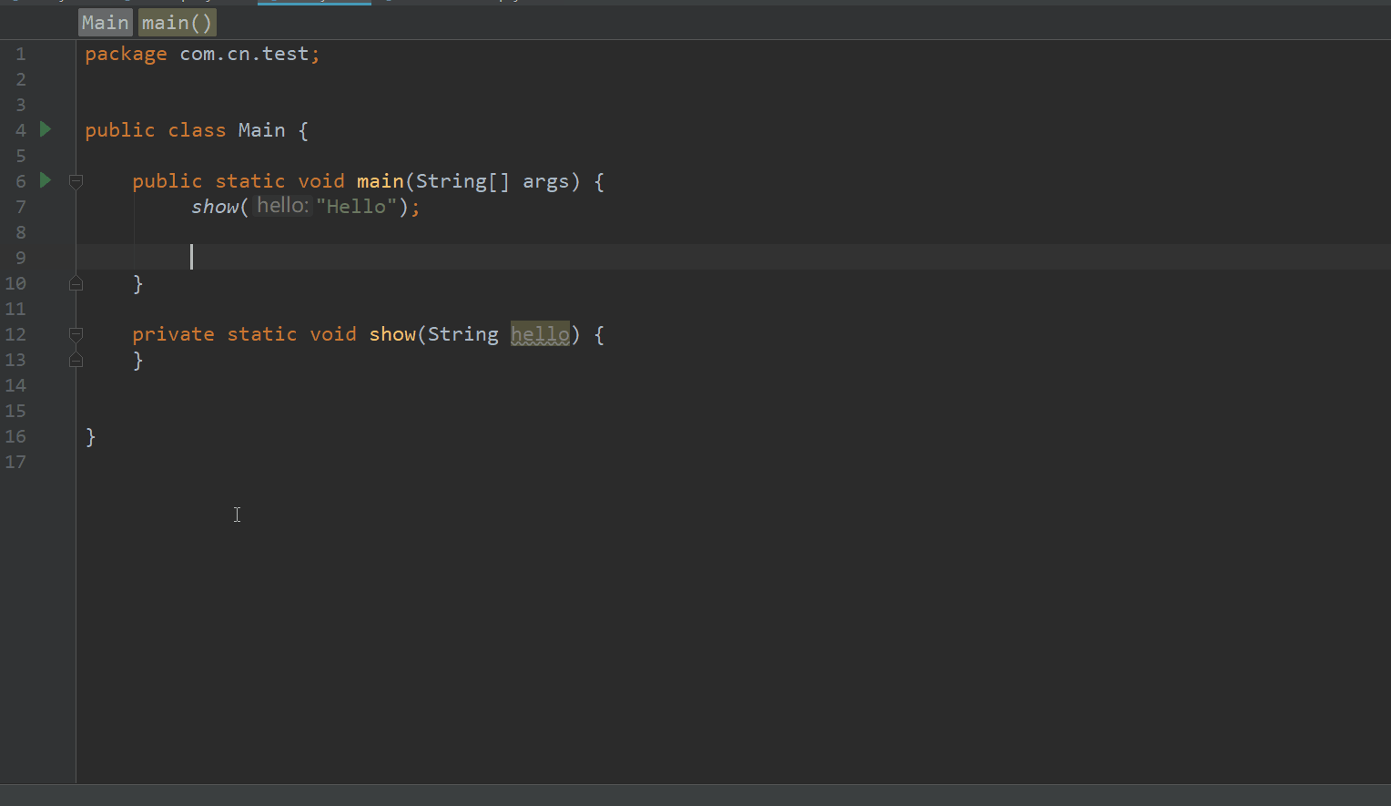Click the class name Main on line 4
This screenshot has height=806, width=1391.
coord(262,130)
